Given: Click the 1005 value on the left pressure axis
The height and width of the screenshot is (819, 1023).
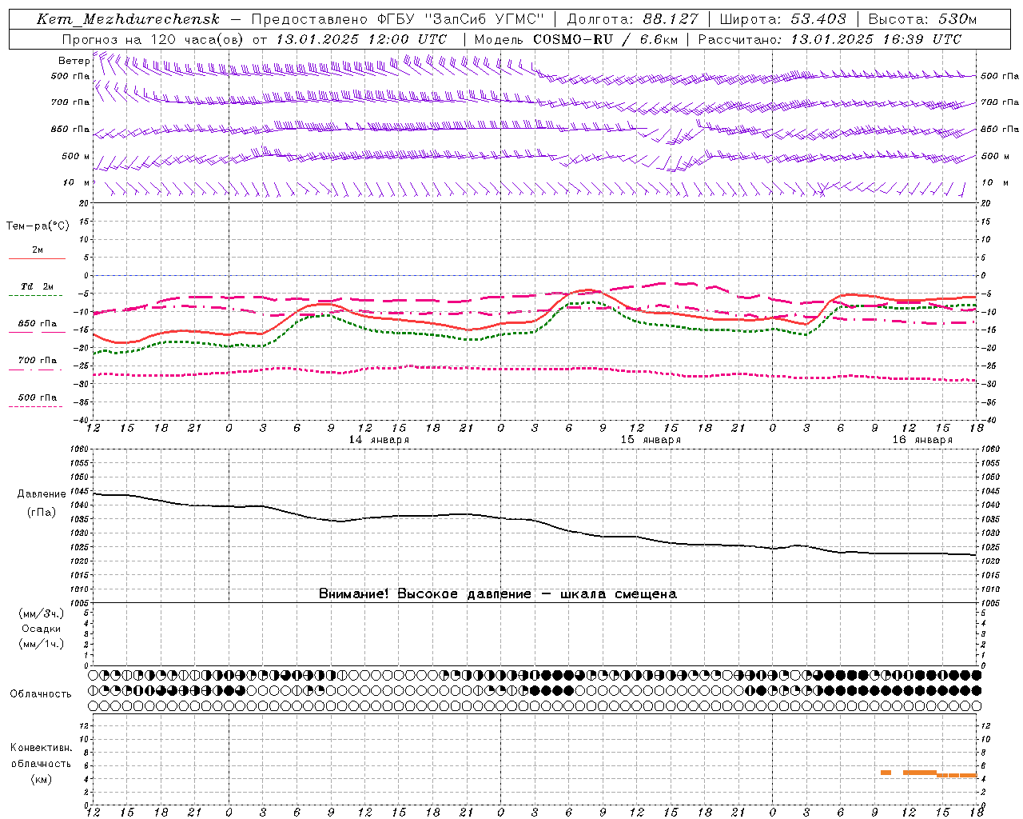Looking at the screenshot, I should (80, 603).
